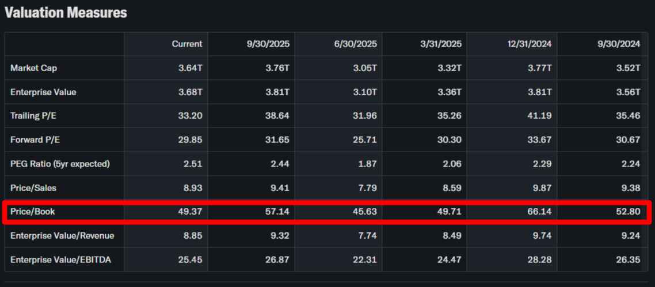Click the Market Cap row label
Screen dimensions: 655x287
[x=34, y=68]
